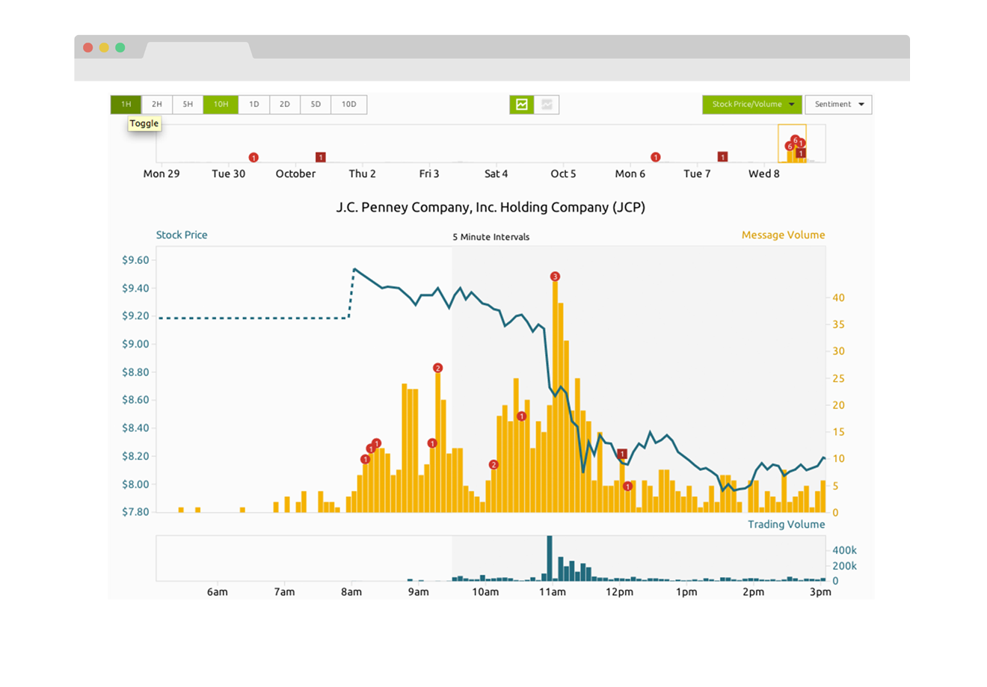Click the red close window button
987x687 pixels.
87,47
